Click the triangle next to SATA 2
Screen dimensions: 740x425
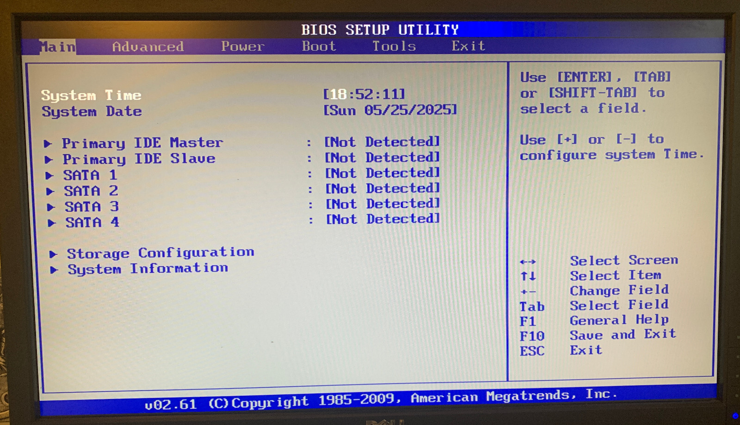pyautogui.click(x=50, y=192)
